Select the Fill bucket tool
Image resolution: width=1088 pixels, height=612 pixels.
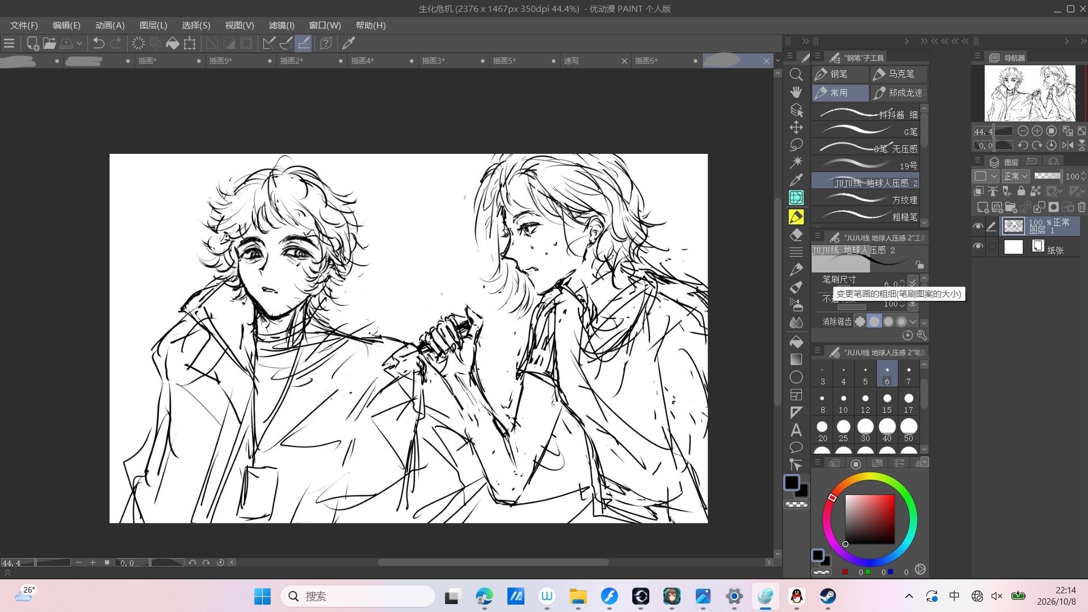tap(796, 342)
